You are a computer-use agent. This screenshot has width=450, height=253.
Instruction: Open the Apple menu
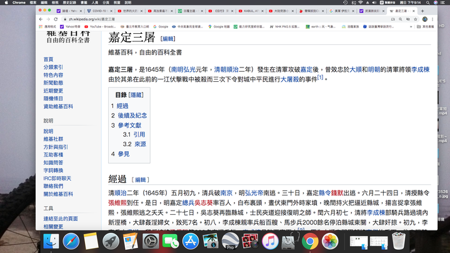(x=6, y=2)
